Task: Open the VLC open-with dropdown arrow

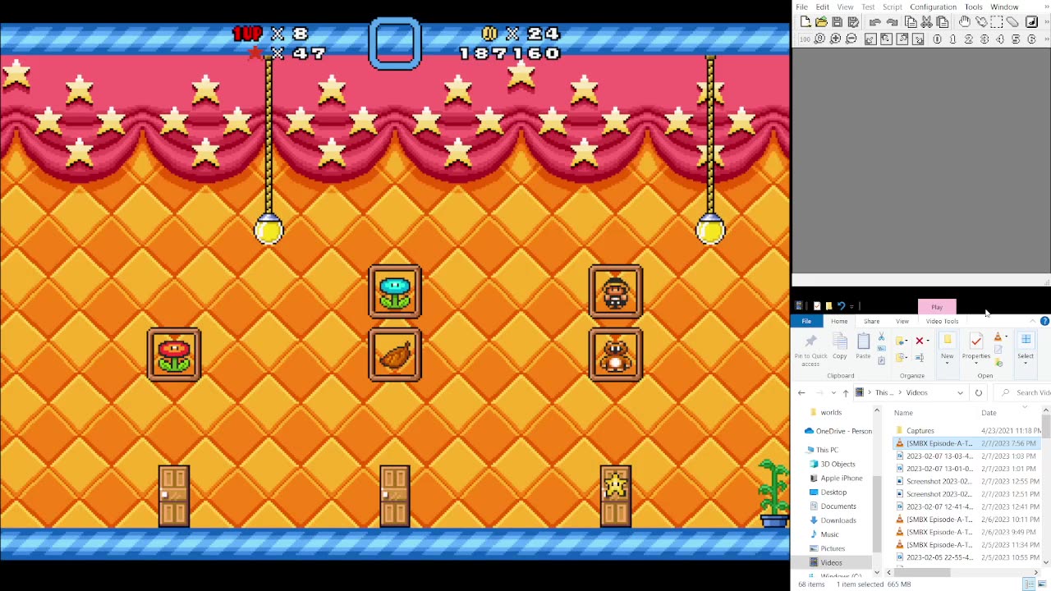Action: pyautogui.click(x=1006, y=337)
